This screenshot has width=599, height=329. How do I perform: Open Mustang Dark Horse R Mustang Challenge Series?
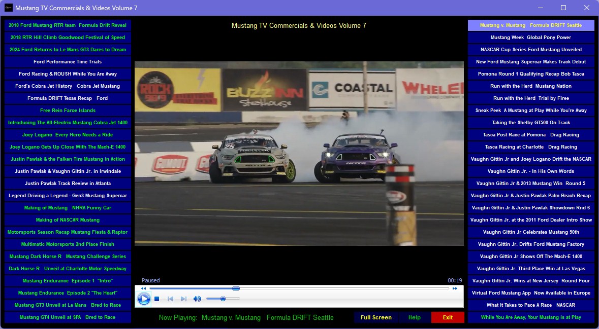point(68,257)
